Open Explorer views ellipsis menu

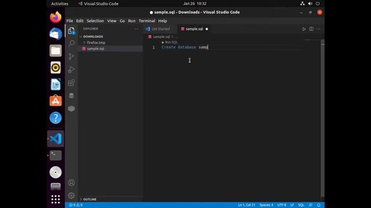point(137,29)
